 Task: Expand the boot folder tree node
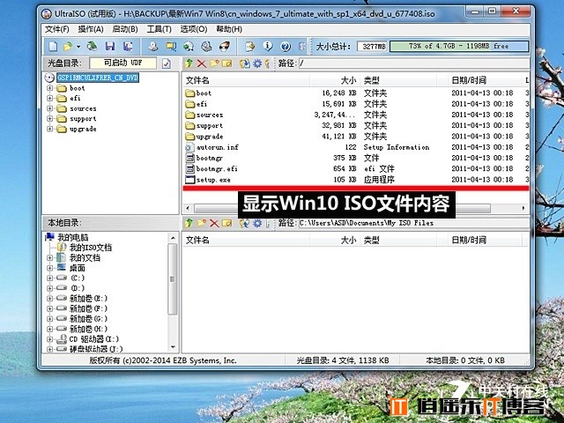[49, 88]
